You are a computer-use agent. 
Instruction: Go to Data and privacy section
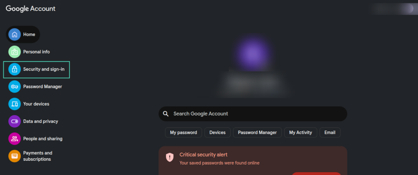(x=40, y=121)
